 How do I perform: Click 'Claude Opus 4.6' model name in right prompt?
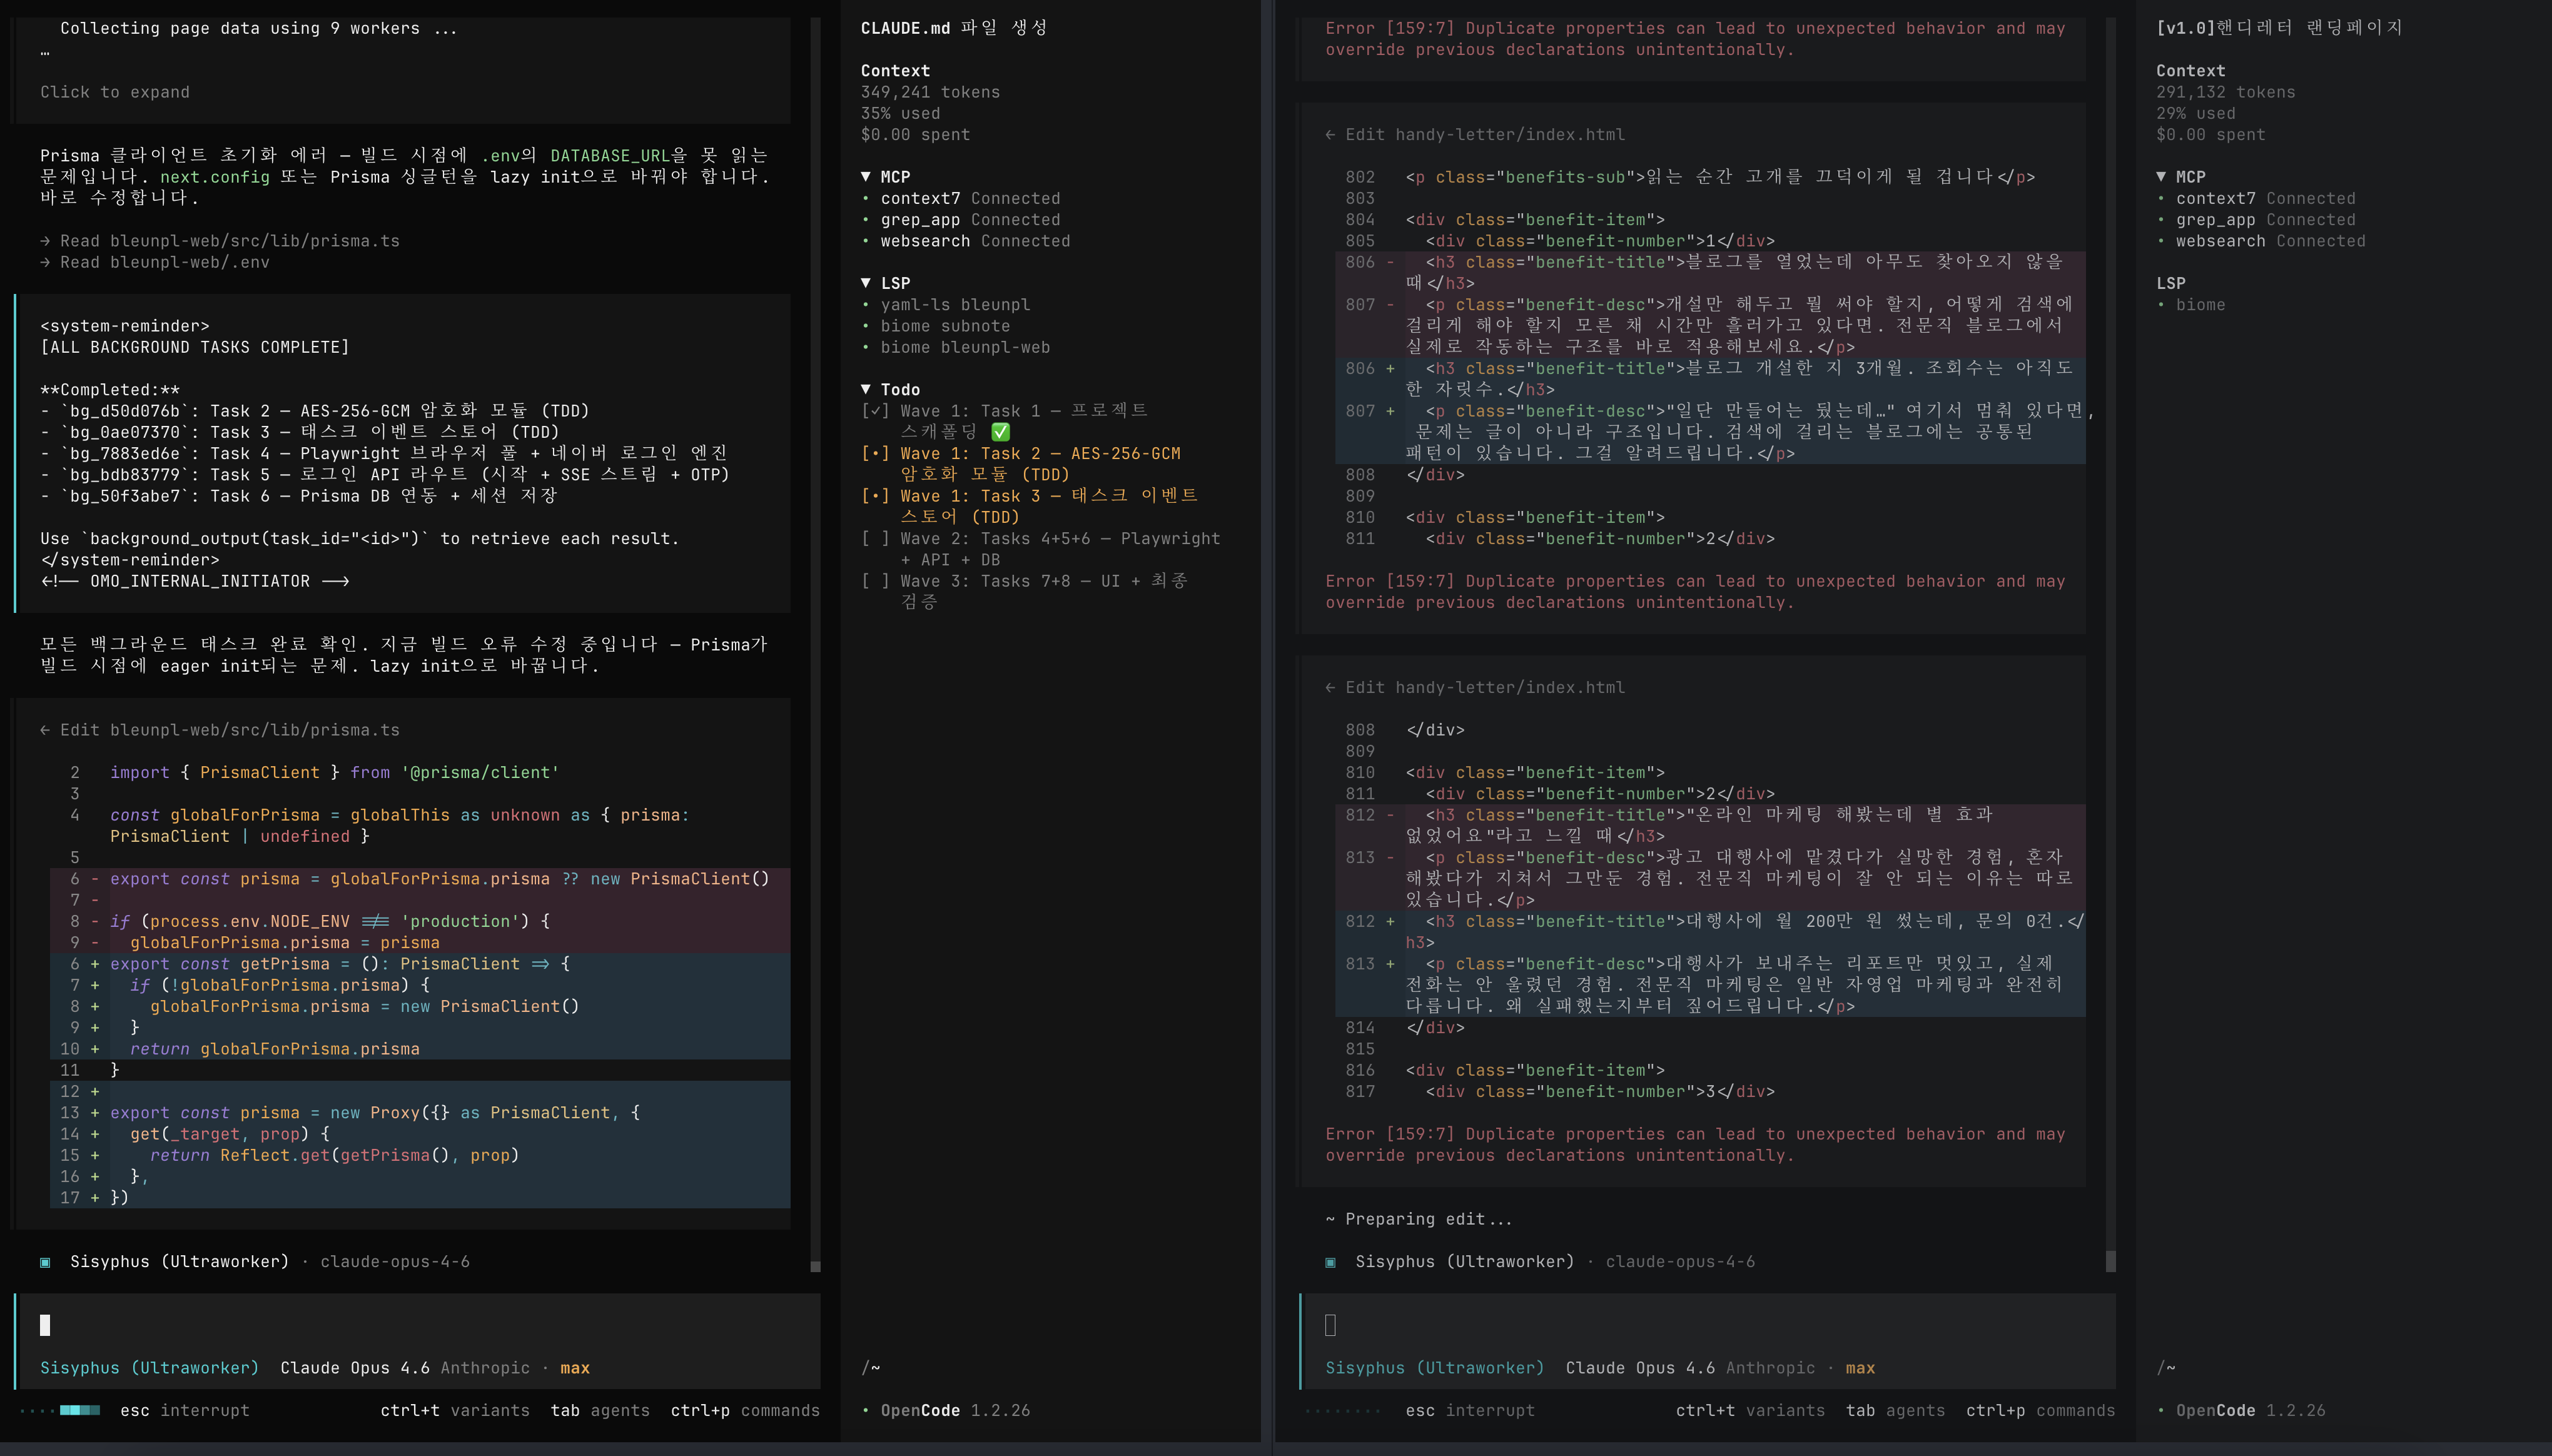(1640, 1368)
